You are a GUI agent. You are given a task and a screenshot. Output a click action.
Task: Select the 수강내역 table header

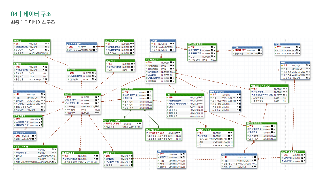coord(82,94)
